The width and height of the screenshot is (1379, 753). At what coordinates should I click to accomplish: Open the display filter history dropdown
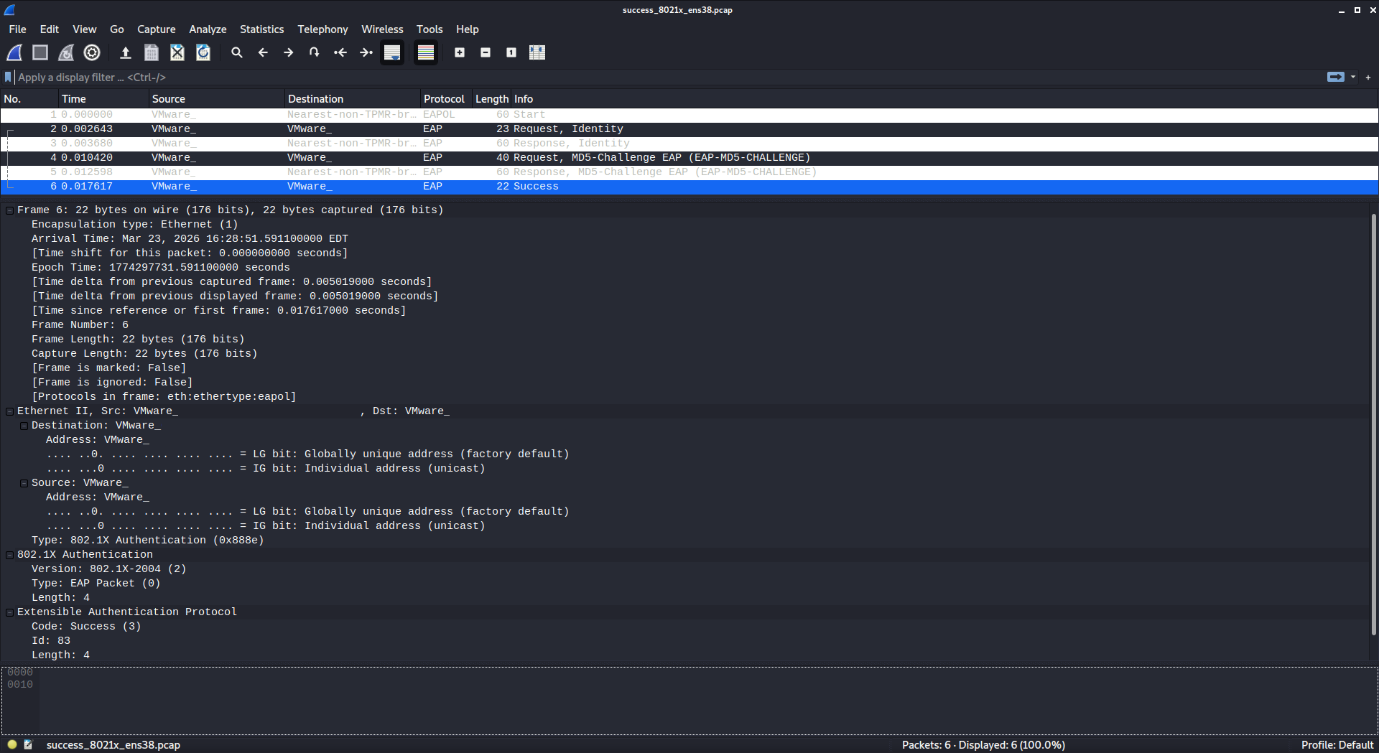1353,77
